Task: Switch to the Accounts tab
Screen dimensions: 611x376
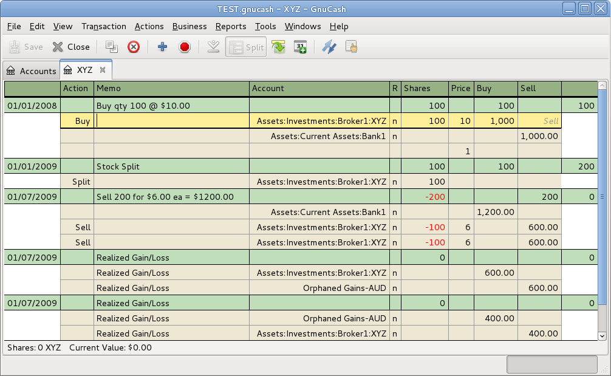Action: tap(31, 71)
